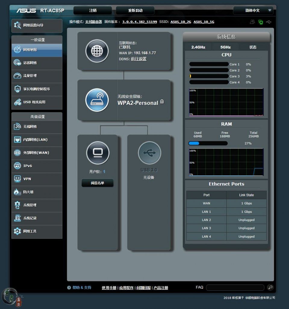
Task: Open the firmware version 3.0.0.4.382_51199 link
Action: tap(139, 22)
